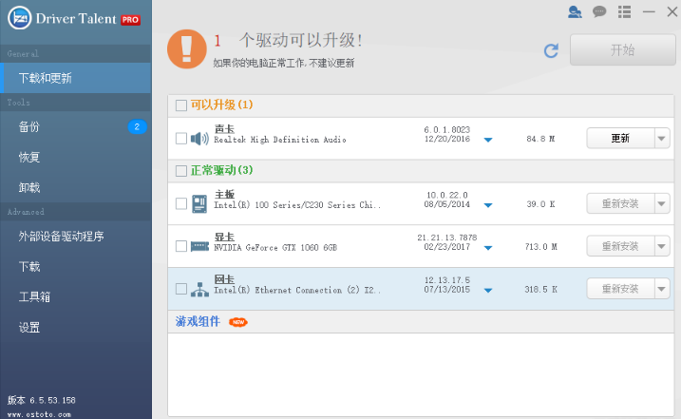Open the user account icon

575,12
